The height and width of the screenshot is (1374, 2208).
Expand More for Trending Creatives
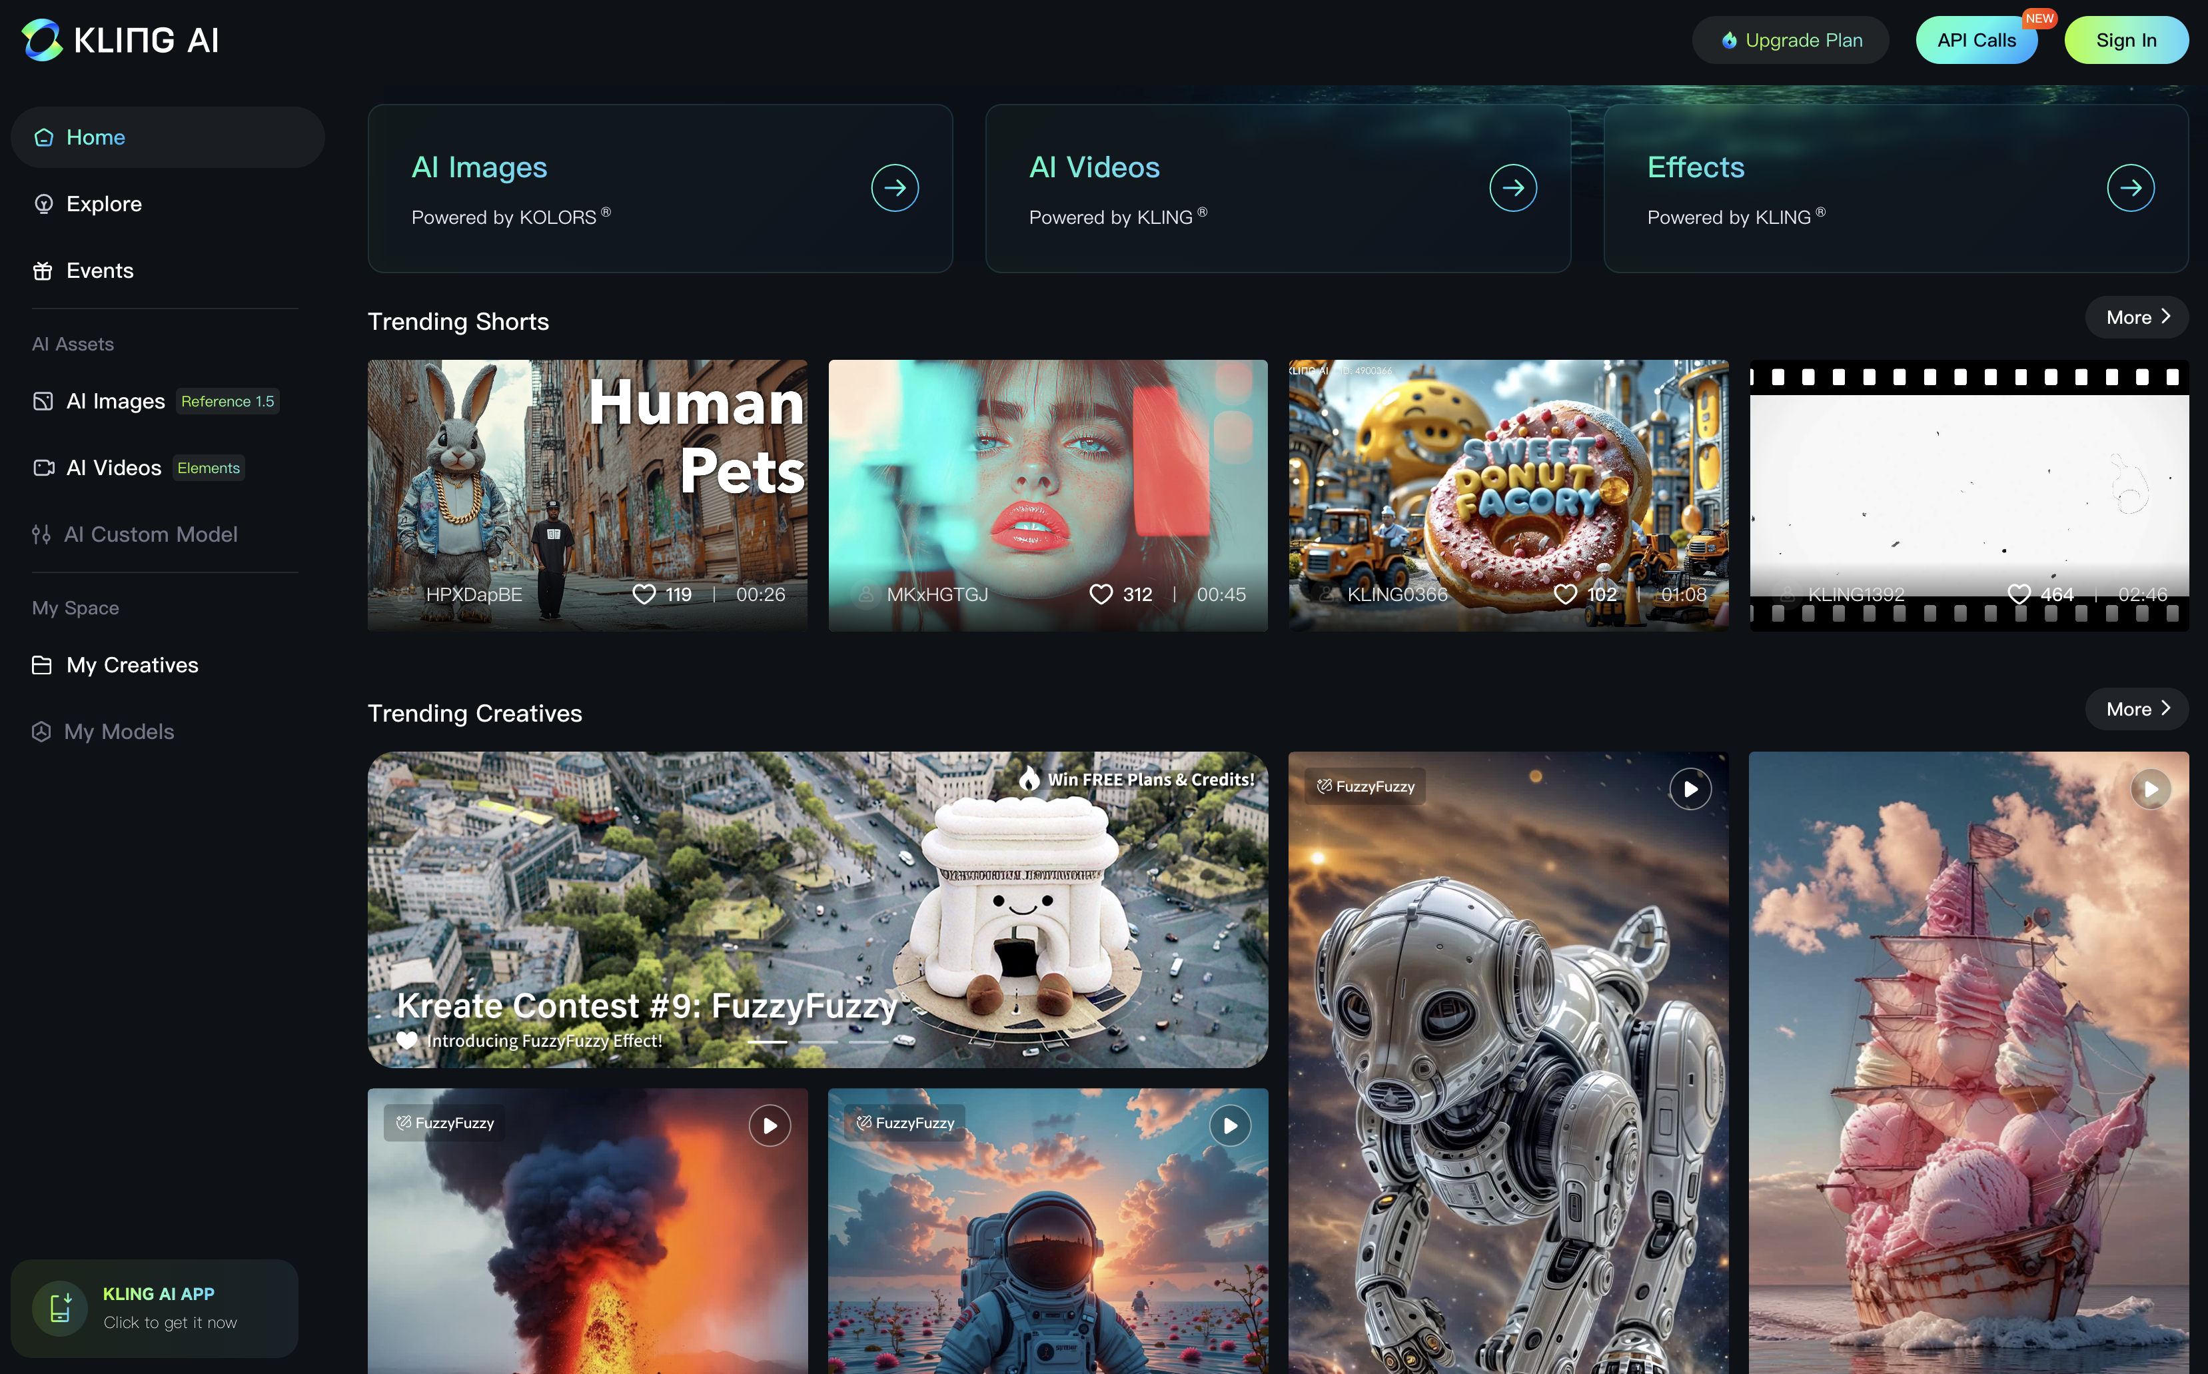coord(2136,709)
